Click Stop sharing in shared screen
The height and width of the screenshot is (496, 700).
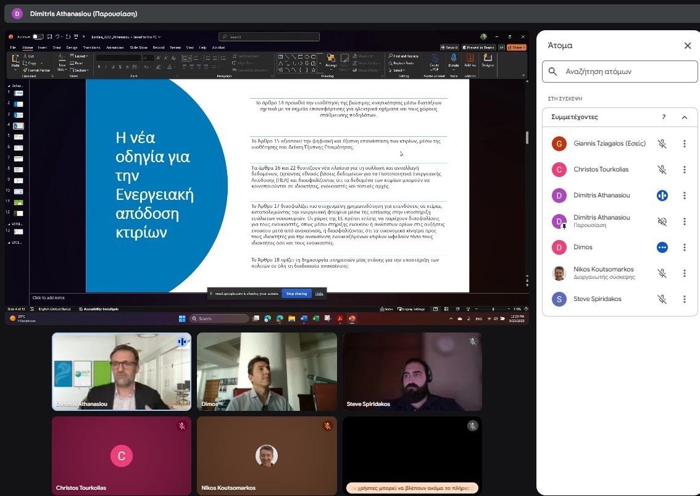296,294
